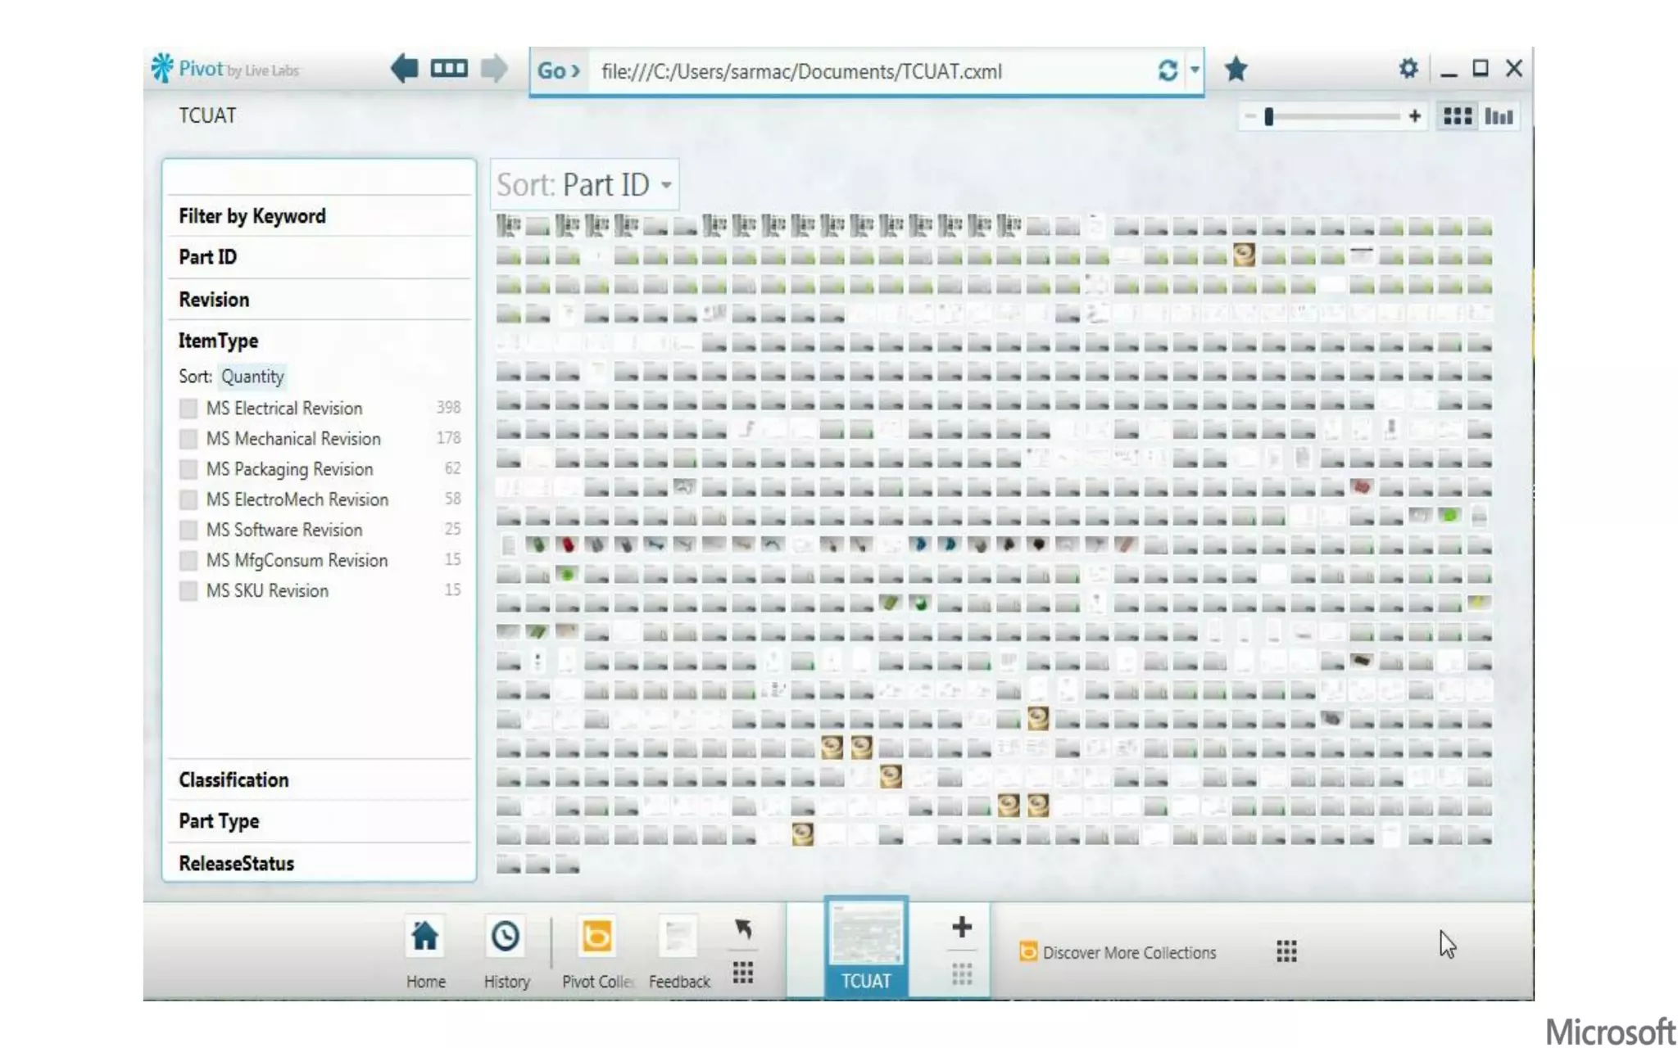Enable MS Software Revision checkbox
1678x1048 pixels.
pos(188,531)
